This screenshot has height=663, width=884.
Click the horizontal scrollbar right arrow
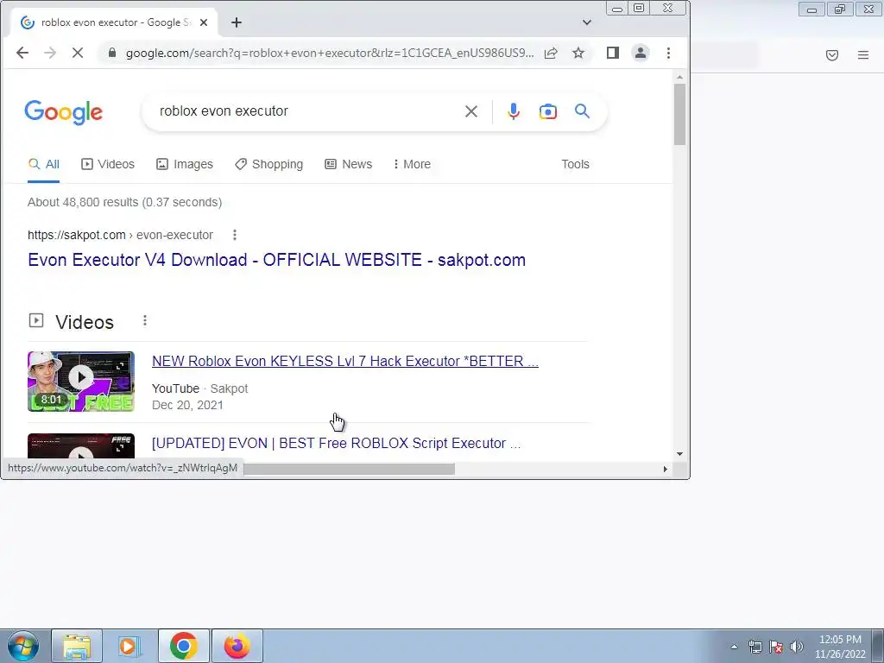[666, 469]
